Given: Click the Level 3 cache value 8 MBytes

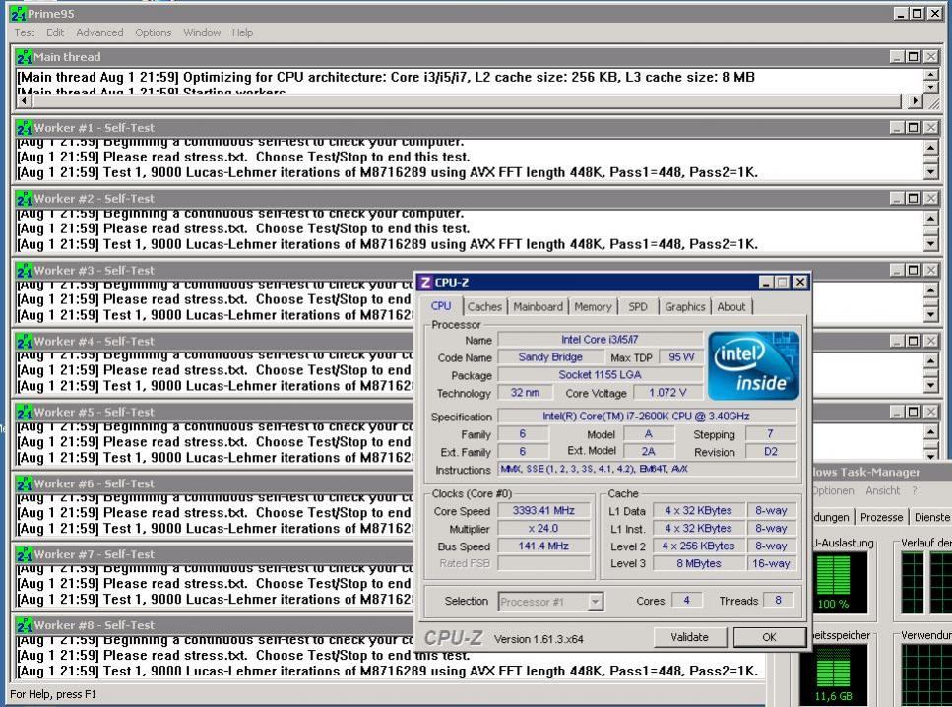Looking at the screenshot, I should pyautogui.click(x=699, y=563).
